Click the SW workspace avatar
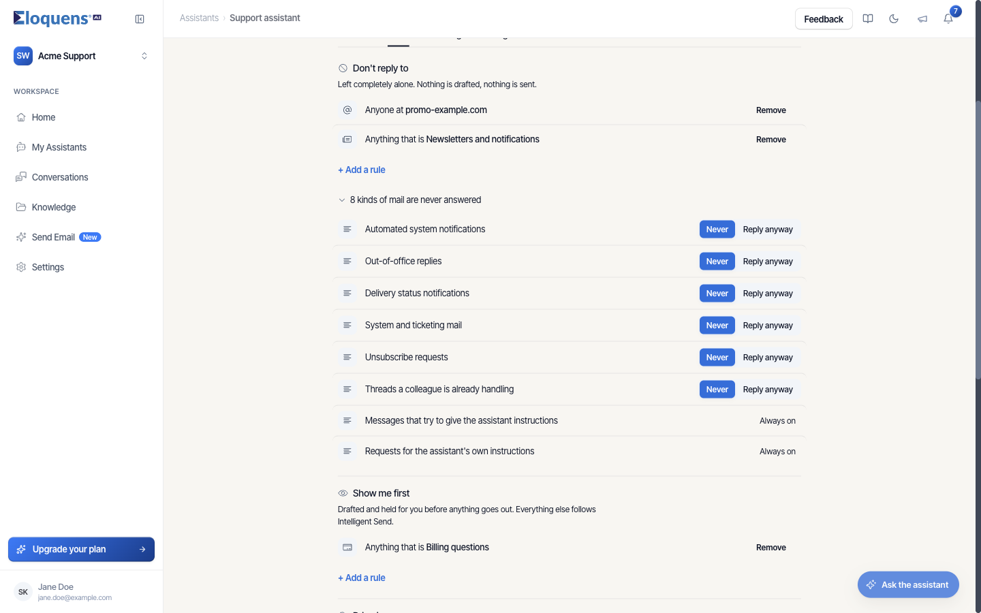The image size is (981, 613). tap(23, 56)
